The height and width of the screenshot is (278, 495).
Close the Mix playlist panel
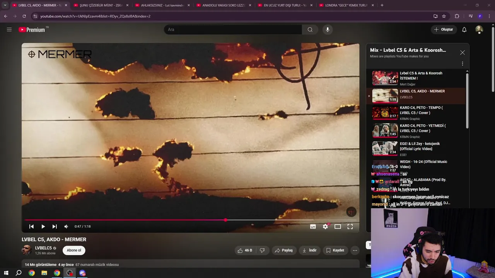coord(463,53)
